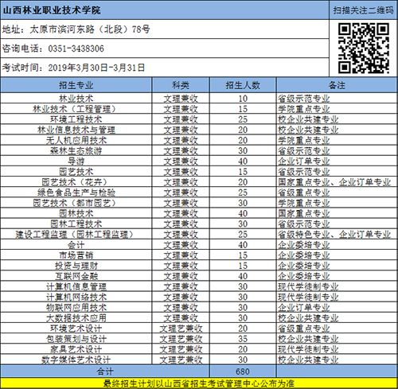Click the 导游 major cell
Viewport: 398px width, 389px height.
click(76, 161)
